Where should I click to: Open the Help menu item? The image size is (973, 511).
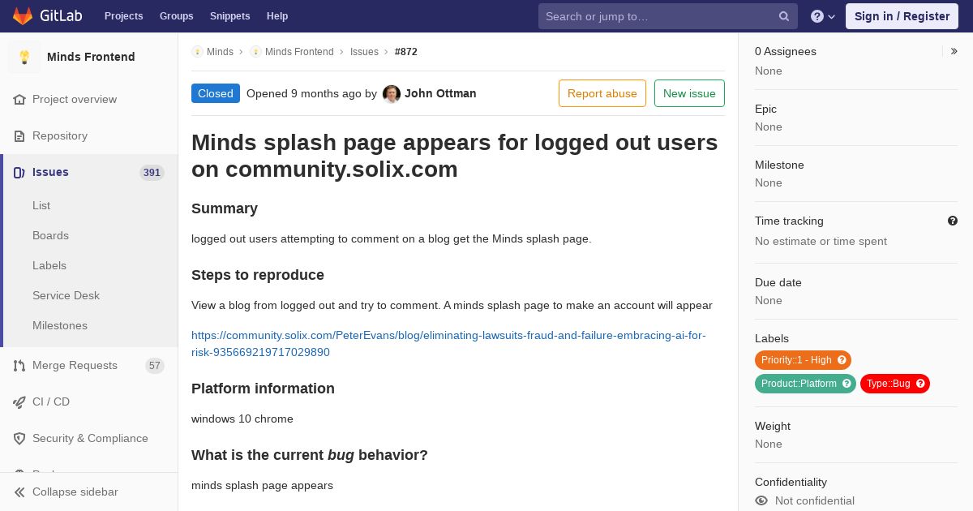point(277,16)
